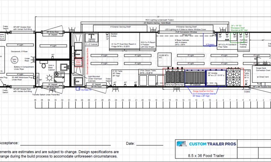Select the Half-Size Insulated Proofing Cabinet label

243,43
